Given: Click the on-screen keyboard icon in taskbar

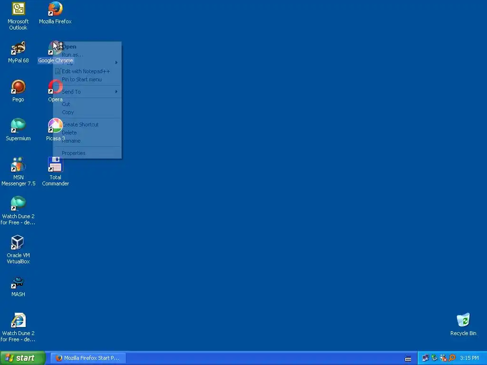Looking at the screenshot, I should 408,358.
